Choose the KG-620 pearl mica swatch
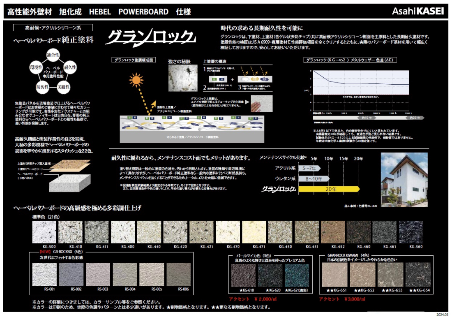 click(270, 276)
